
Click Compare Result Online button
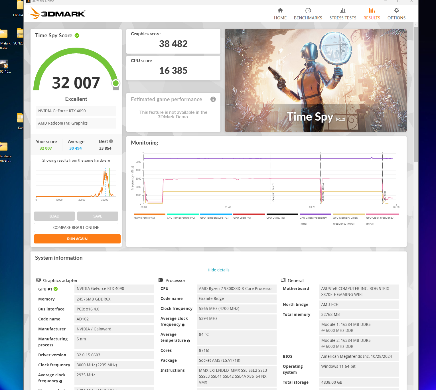pos(76,227)
